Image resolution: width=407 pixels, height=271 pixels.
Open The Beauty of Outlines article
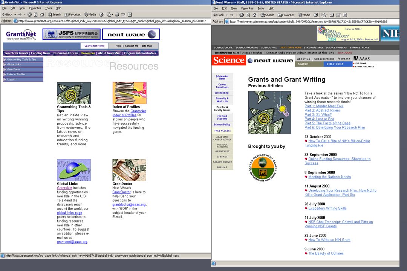point(326,253)
